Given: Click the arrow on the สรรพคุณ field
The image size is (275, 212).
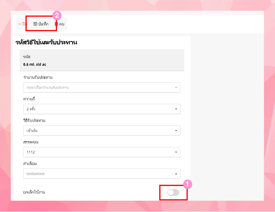Looking at the screenshot, I should click(176, 152).
